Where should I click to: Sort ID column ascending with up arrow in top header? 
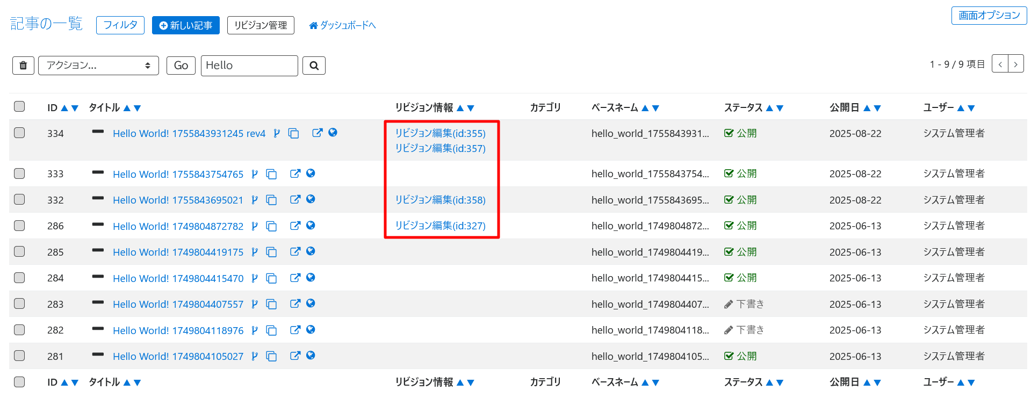coord(64,108)
